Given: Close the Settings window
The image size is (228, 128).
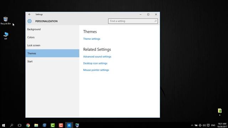Looking at the screenshot, I should point(156,14).
